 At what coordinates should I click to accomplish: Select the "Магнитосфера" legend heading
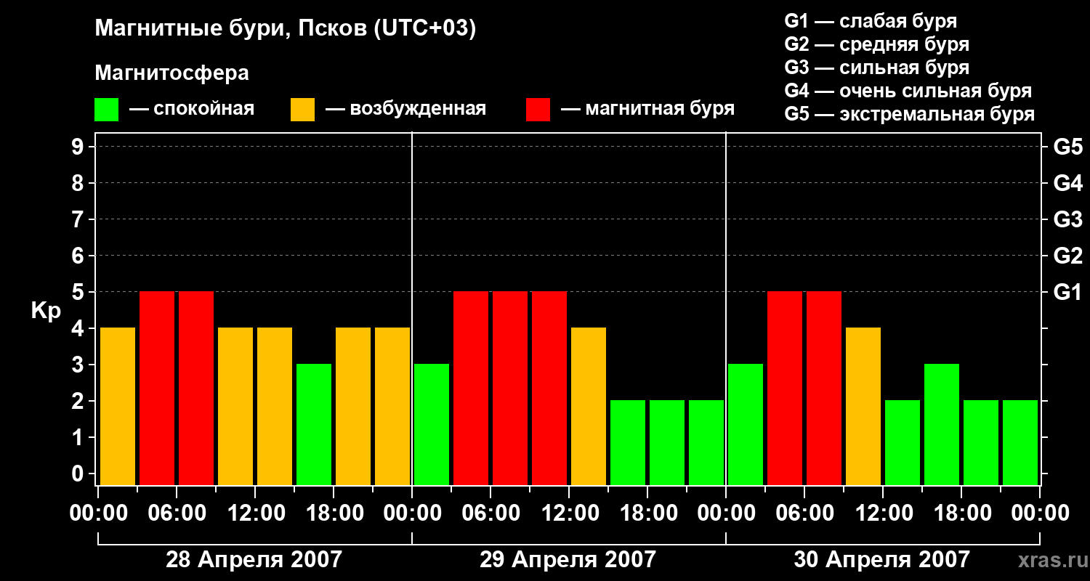pyautogui.click(x=171, y=73)
